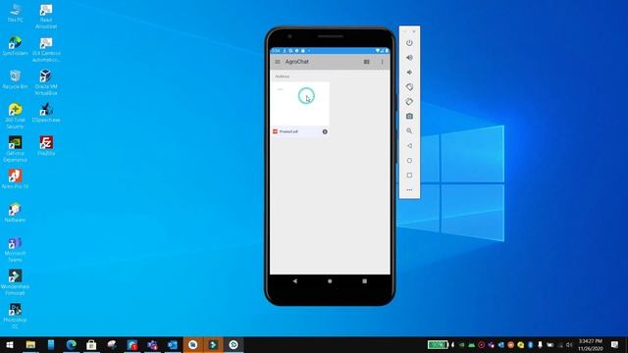Launch Microsoft Edge from taskbar
This screenshot has width=628, height=353.
pos(72,344)
